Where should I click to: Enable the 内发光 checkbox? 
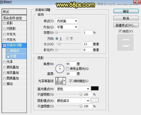[5, 40]
